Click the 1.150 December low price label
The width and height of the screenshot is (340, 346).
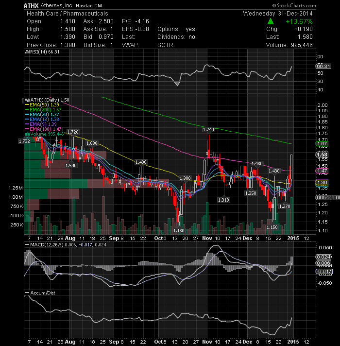click(272, 227)
